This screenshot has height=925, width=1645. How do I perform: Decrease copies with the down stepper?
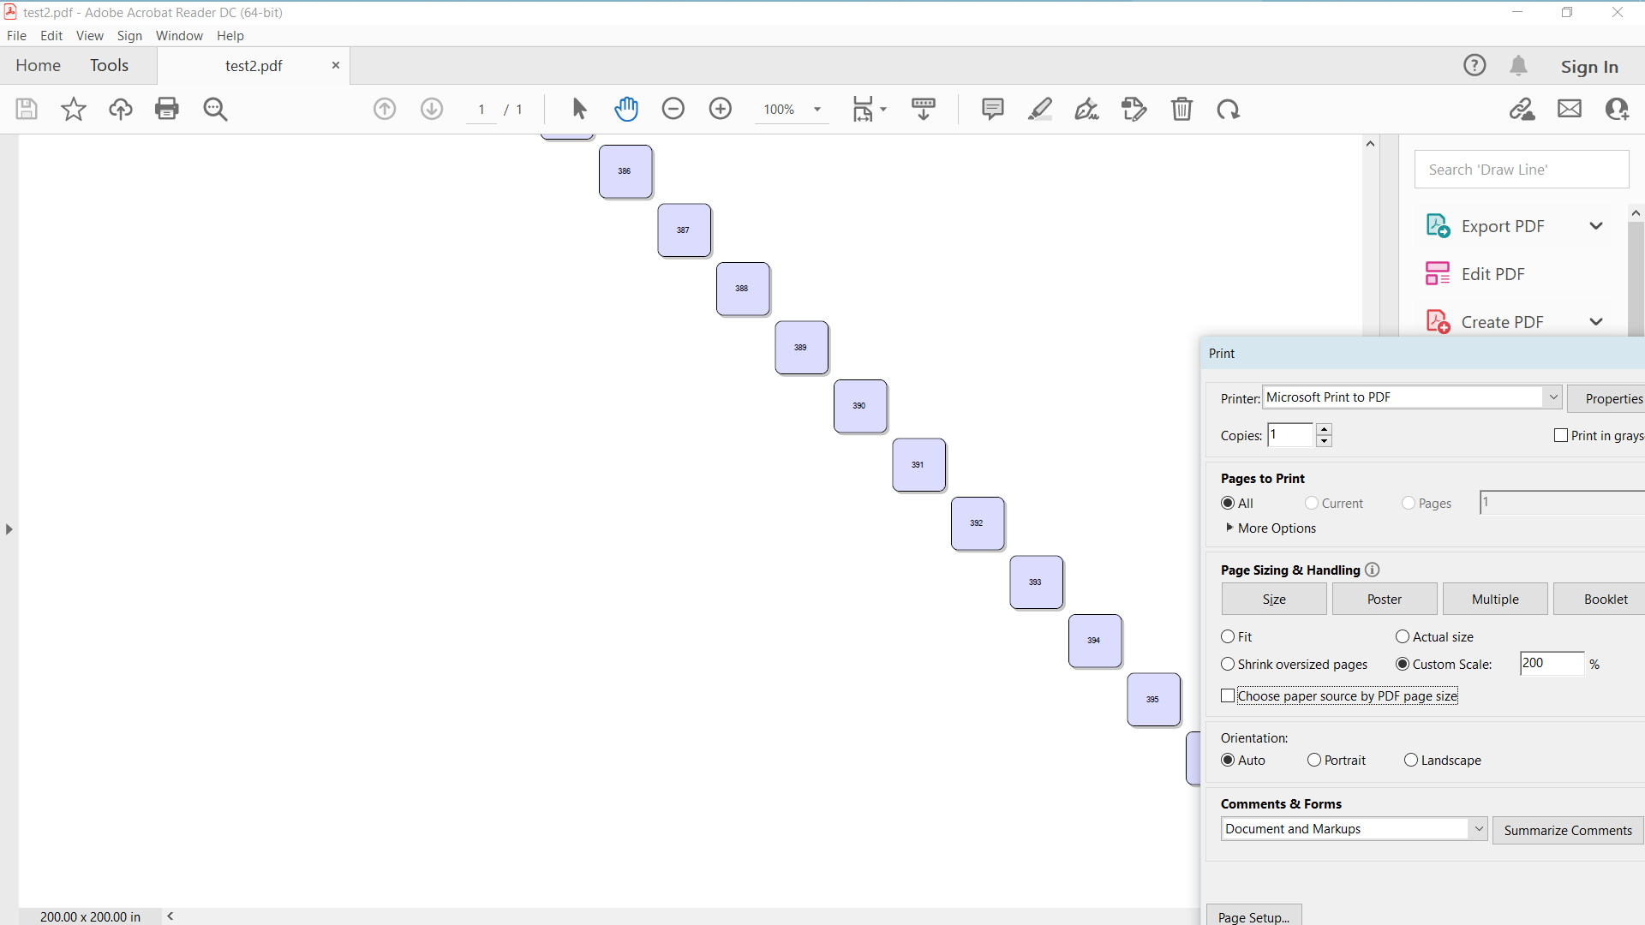pyautogui.click(x=1324, y=441)
